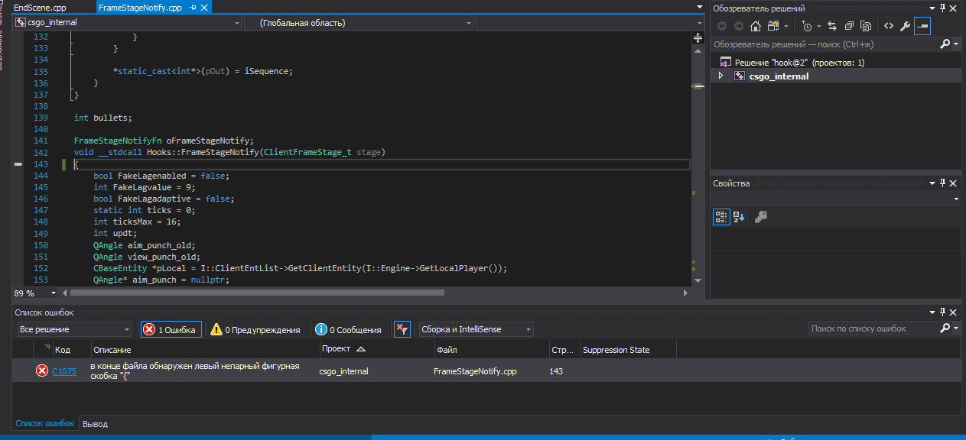The height and width of the screenshot is (440, 966).
Task: Open the 89 % zoom level dropdown
Action: (x=52, y=293)
